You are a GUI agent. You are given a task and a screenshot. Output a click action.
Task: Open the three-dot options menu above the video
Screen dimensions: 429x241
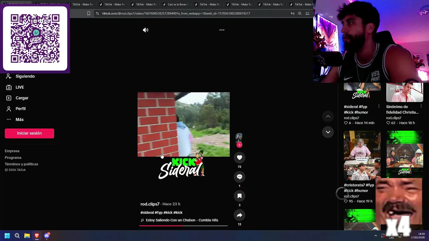coord(222,30)
